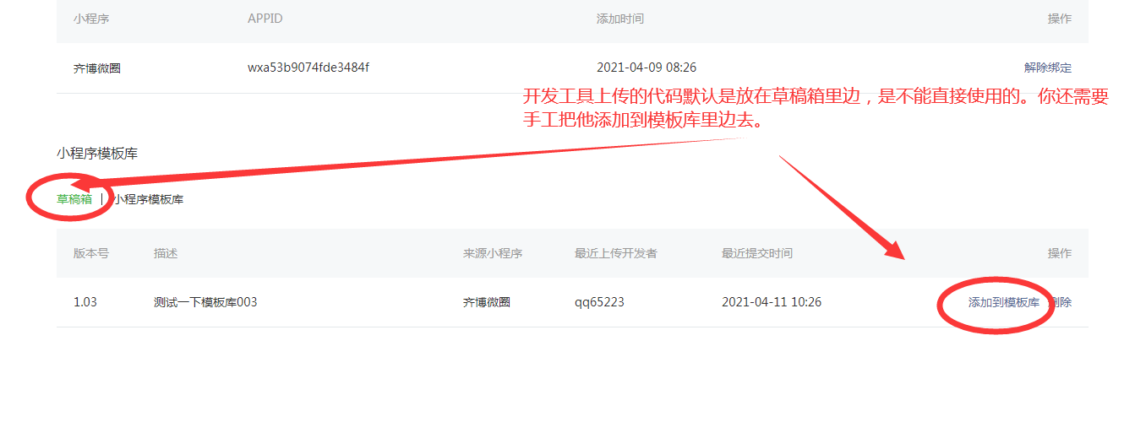Click the 齐博微圈 name in the bound mini-program row
Screen dimensions: 1124x422
[97, 68]
